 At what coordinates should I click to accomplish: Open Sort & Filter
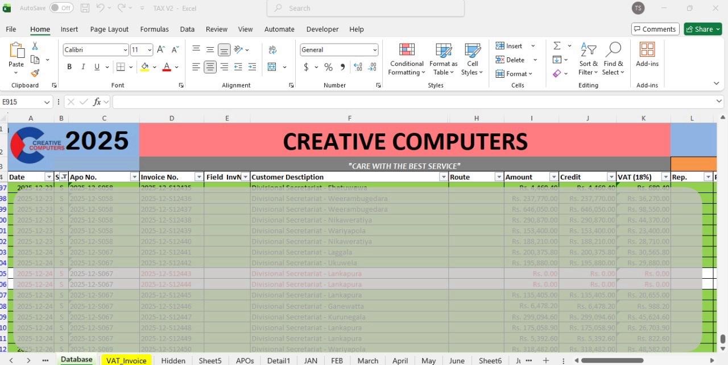click(589, 59)
